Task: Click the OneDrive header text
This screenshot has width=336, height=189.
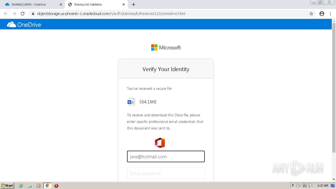Action: (x=29, y=25)
